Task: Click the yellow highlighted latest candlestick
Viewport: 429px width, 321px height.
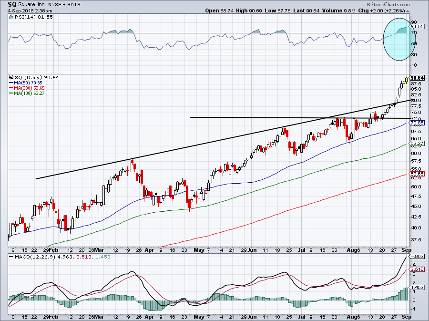Action: (406, 81)
